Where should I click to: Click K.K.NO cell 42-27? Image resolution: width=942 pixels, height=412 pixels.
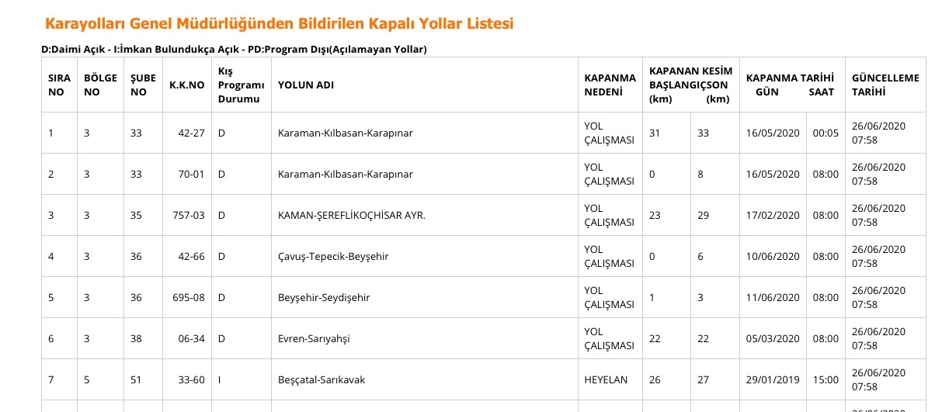pyautogui.click(x=191, y=133)
